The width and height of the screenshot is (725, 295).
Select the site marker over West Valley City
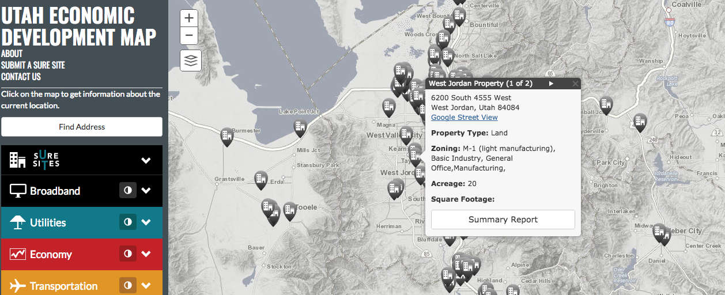point(406,135)
